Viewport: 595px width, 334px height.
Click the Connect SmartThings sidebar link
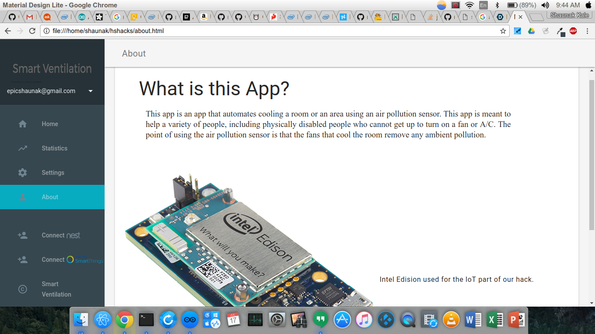pos(52,260)
